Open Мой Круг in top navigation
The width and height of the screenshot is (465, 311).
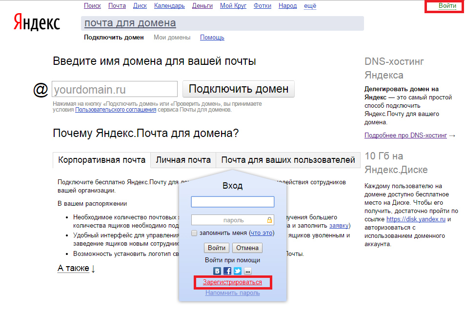tap(233, 6)
